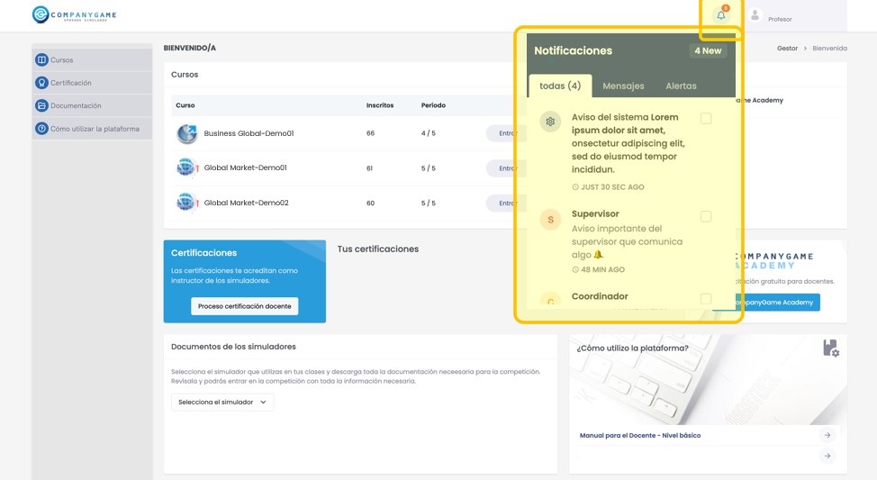
Task: Click the Periodo column header
Action: [x=433, y=105]
